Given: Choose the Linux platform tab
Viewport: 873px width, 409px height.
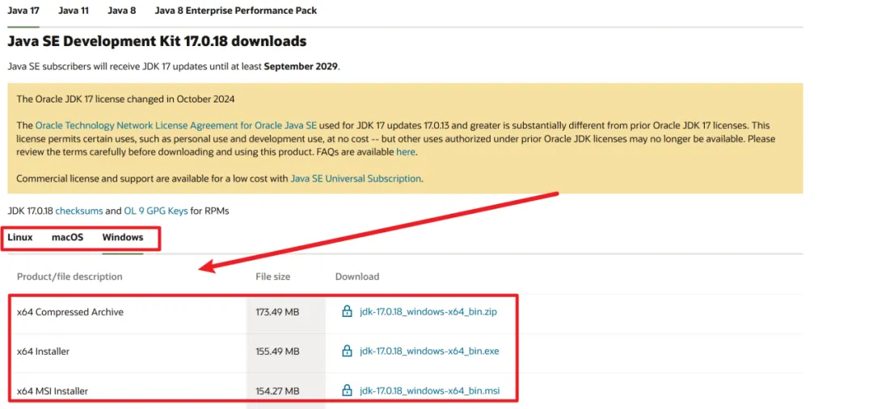Looking at the screenshot, I should [20, 237].
